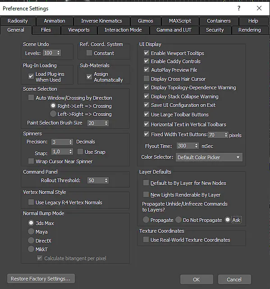The width and height of the screenshot is (270, 289).
Task: Open the Color Selector dropdown
Action: click(209, 157)
